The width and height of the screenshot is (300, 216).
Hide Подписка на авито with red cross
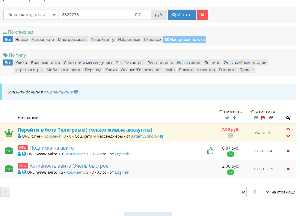click(288, 151)
